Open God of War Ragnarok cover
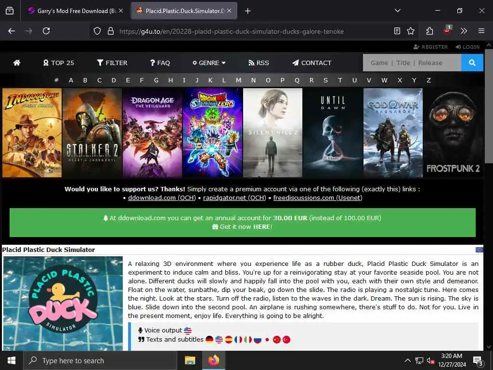 (393, 133)
